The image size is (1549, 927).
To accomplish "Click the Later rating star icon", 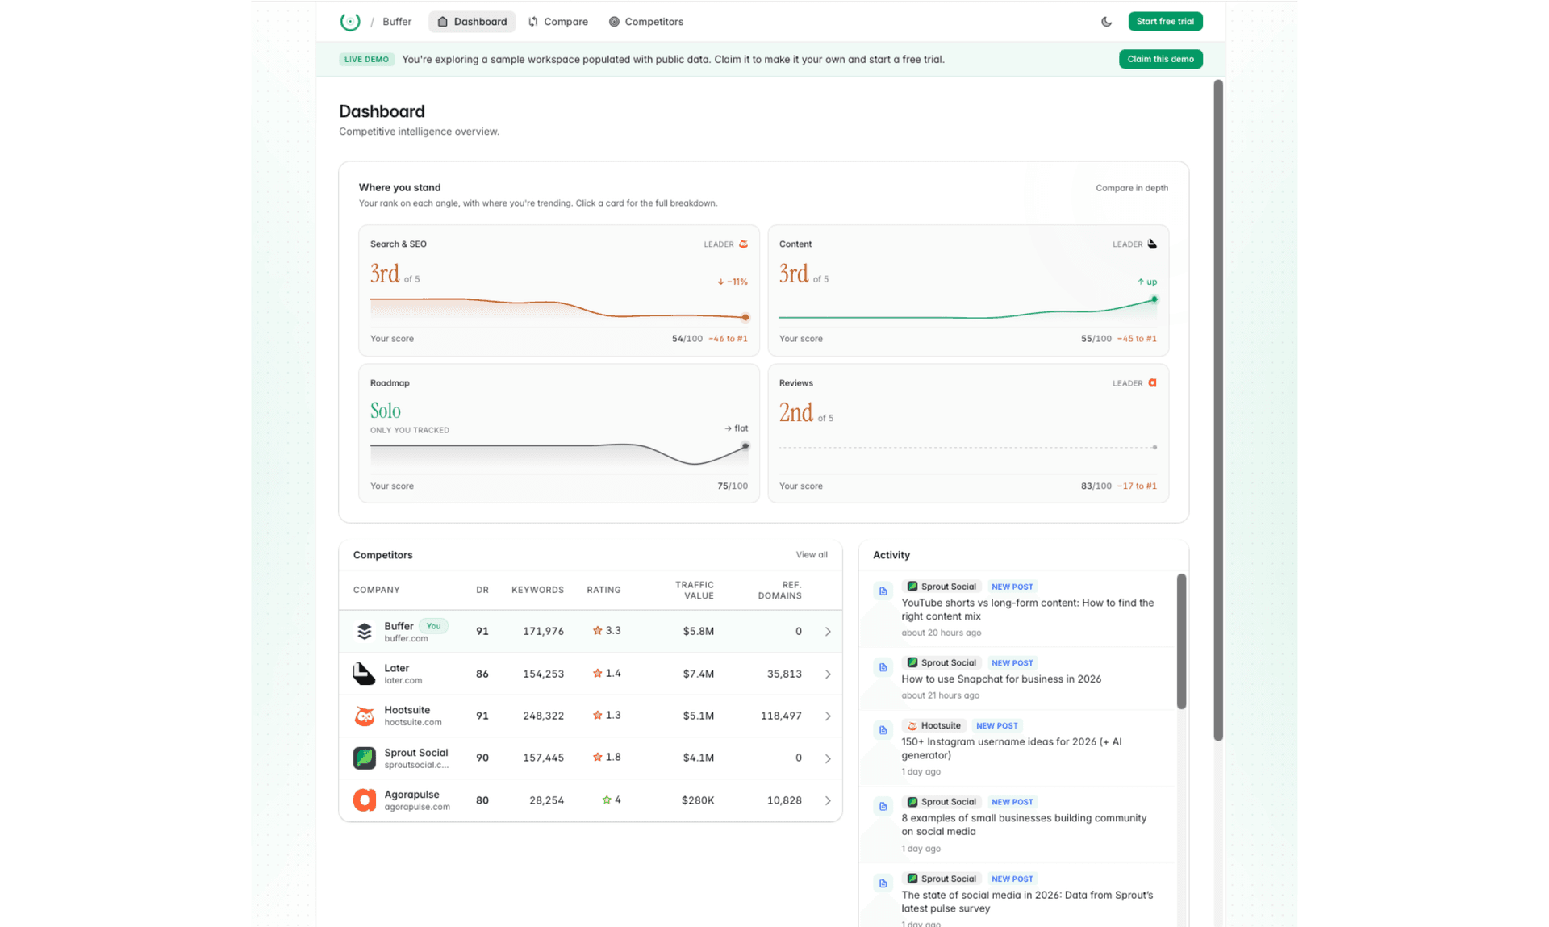I will pos(597,673).
